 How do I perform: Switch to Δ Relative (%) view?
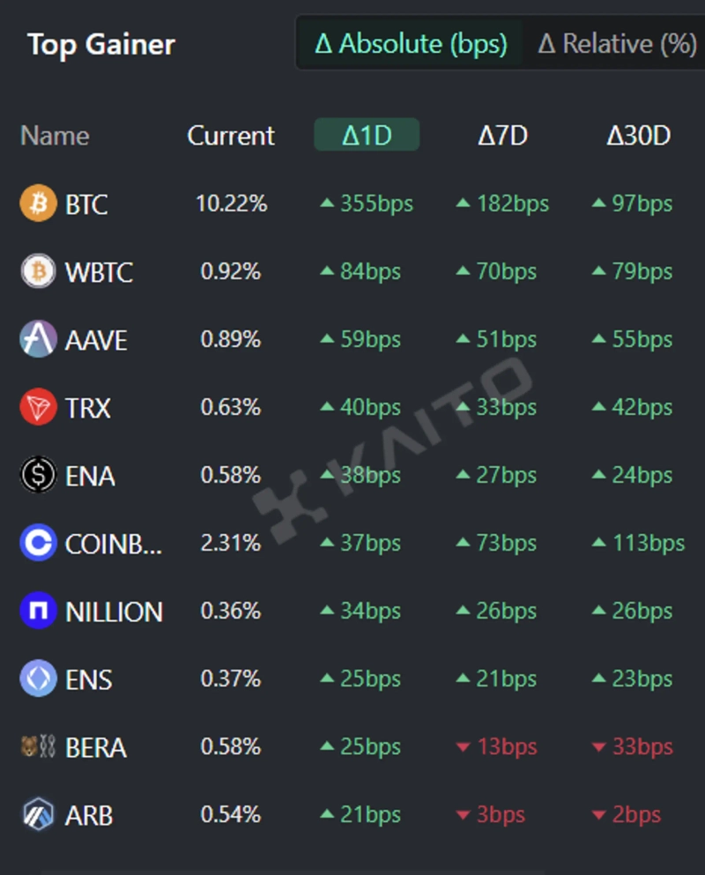[617, 43]
